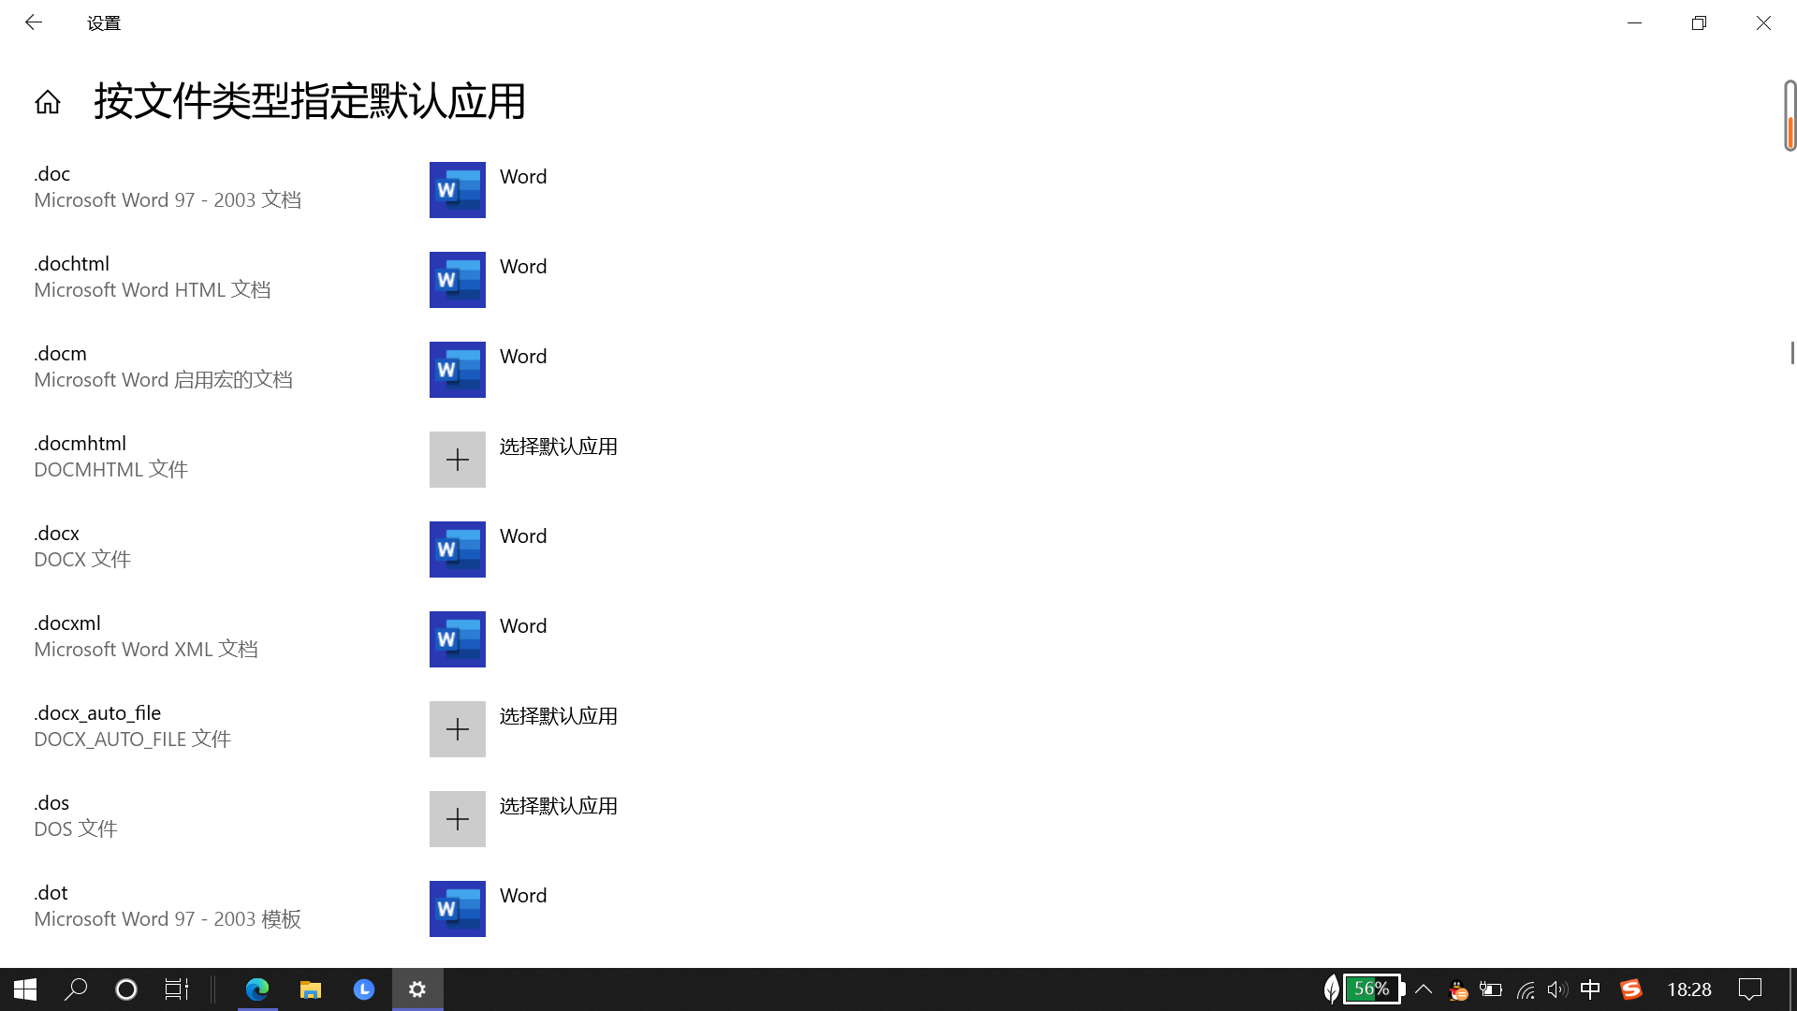Go to Settings home via house icon
1797x1011 pixels.
click(x=48, y=102)
